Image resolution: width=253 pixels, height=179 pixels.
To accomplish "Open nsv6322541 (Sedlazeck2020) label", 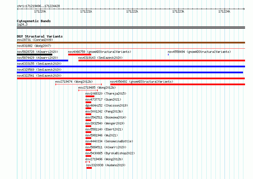I will [x=39, y=76].
